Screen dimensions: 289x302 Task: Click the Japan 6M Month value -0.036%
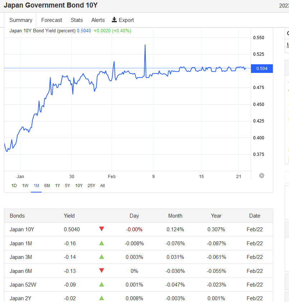point(175,271)
